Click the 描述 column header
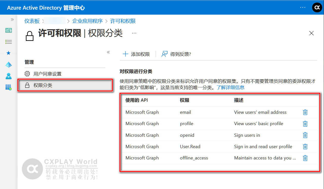This screenshot has width=324, height=189. (239, 100)
